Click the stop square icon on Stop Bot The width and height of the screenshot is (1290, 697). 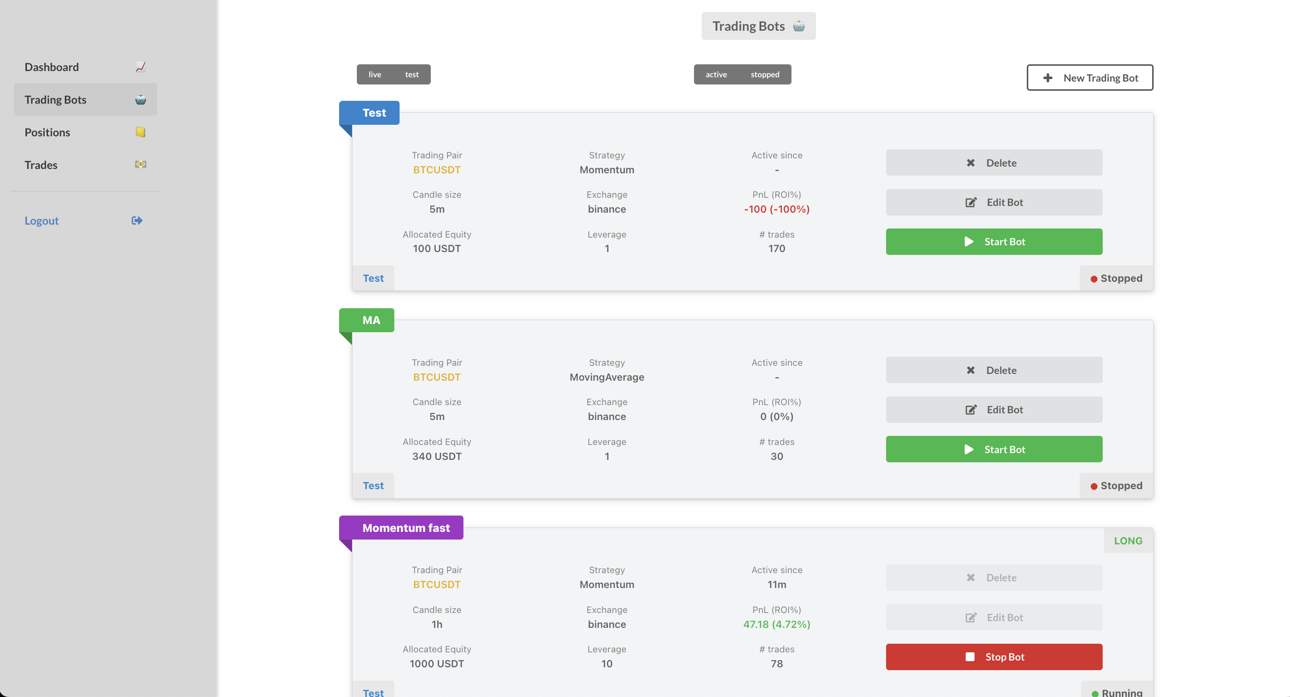tap(970, 657)
